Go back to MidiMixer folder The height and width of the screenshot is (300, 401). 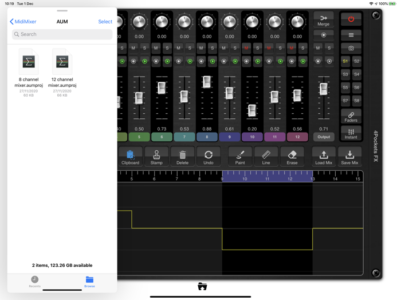point(23,22)
